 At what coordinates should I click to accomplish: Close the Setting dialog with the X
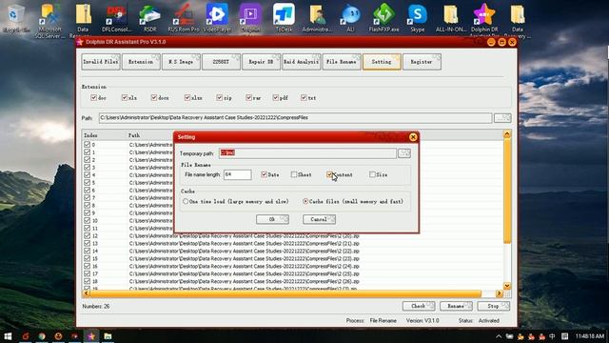pos(413,137)
